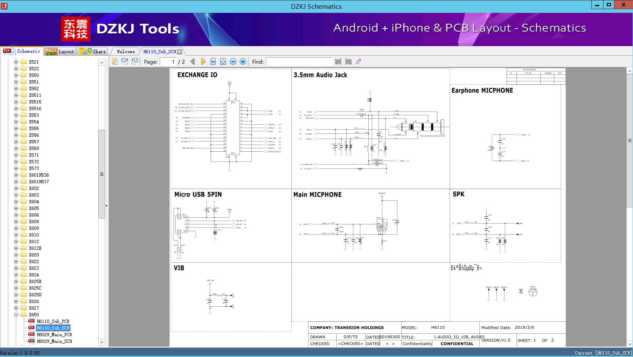Click the X650 folder icon

[24, 315]
